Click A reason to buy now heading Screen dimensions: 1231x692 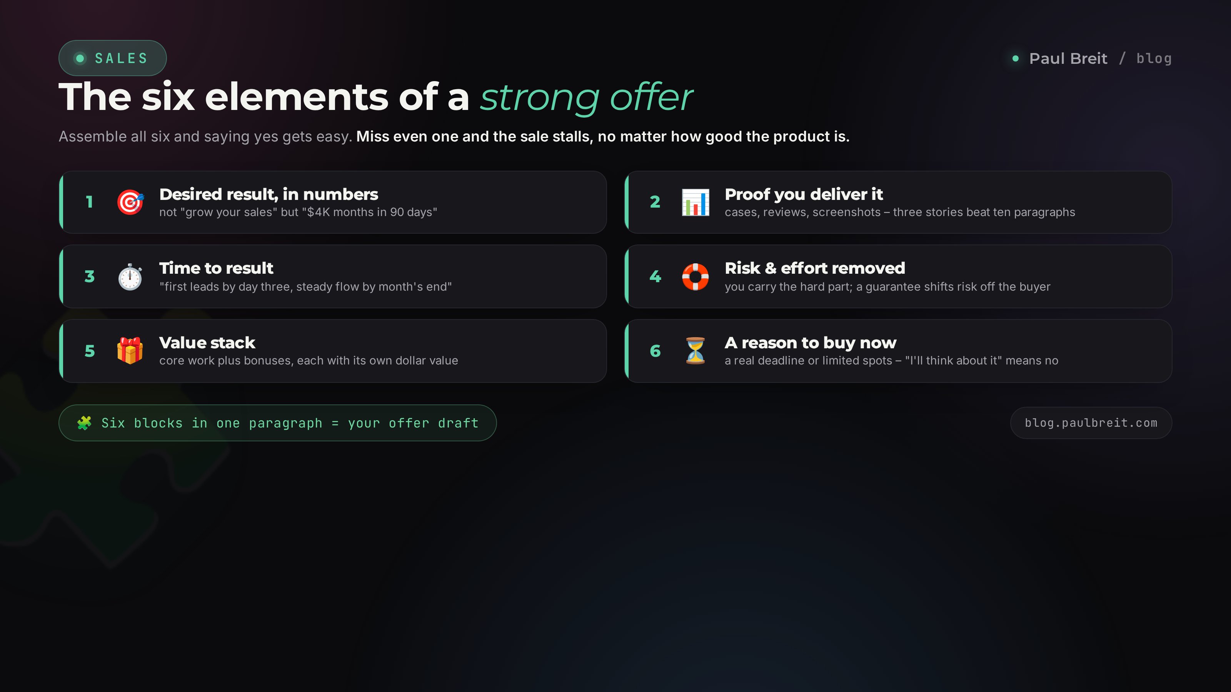[x=811, y=343]
